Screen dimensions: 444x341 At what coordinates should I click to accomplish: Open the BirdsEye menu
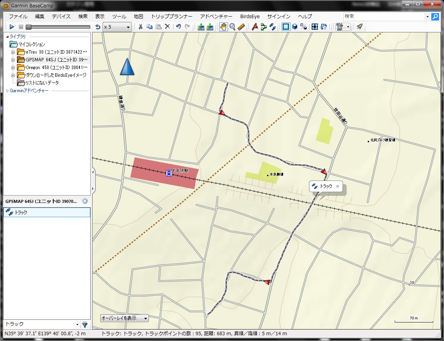tap(250, 17)
